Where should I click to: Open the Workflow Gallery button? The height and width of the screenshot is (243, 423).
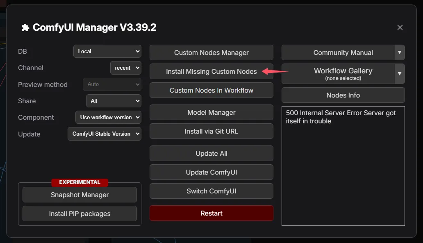pos(338,74)
